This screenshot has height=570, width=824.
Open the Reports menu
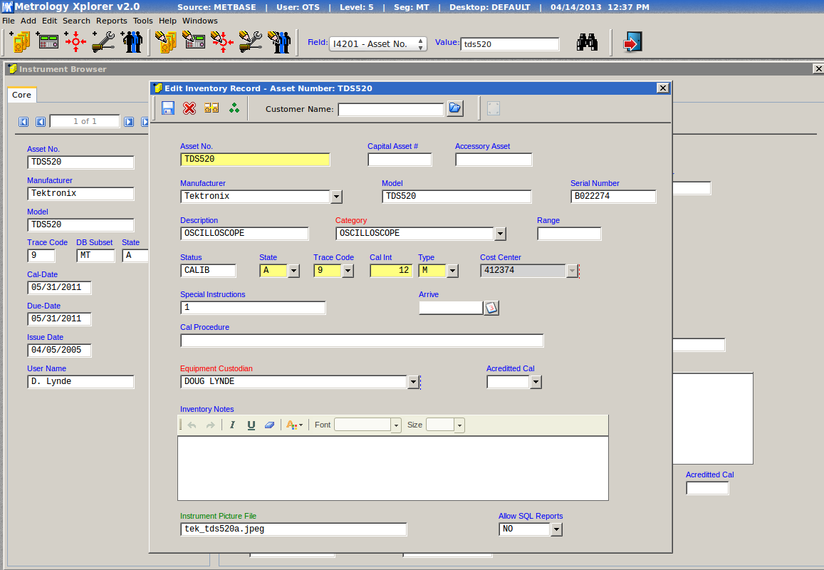point(111,21)
